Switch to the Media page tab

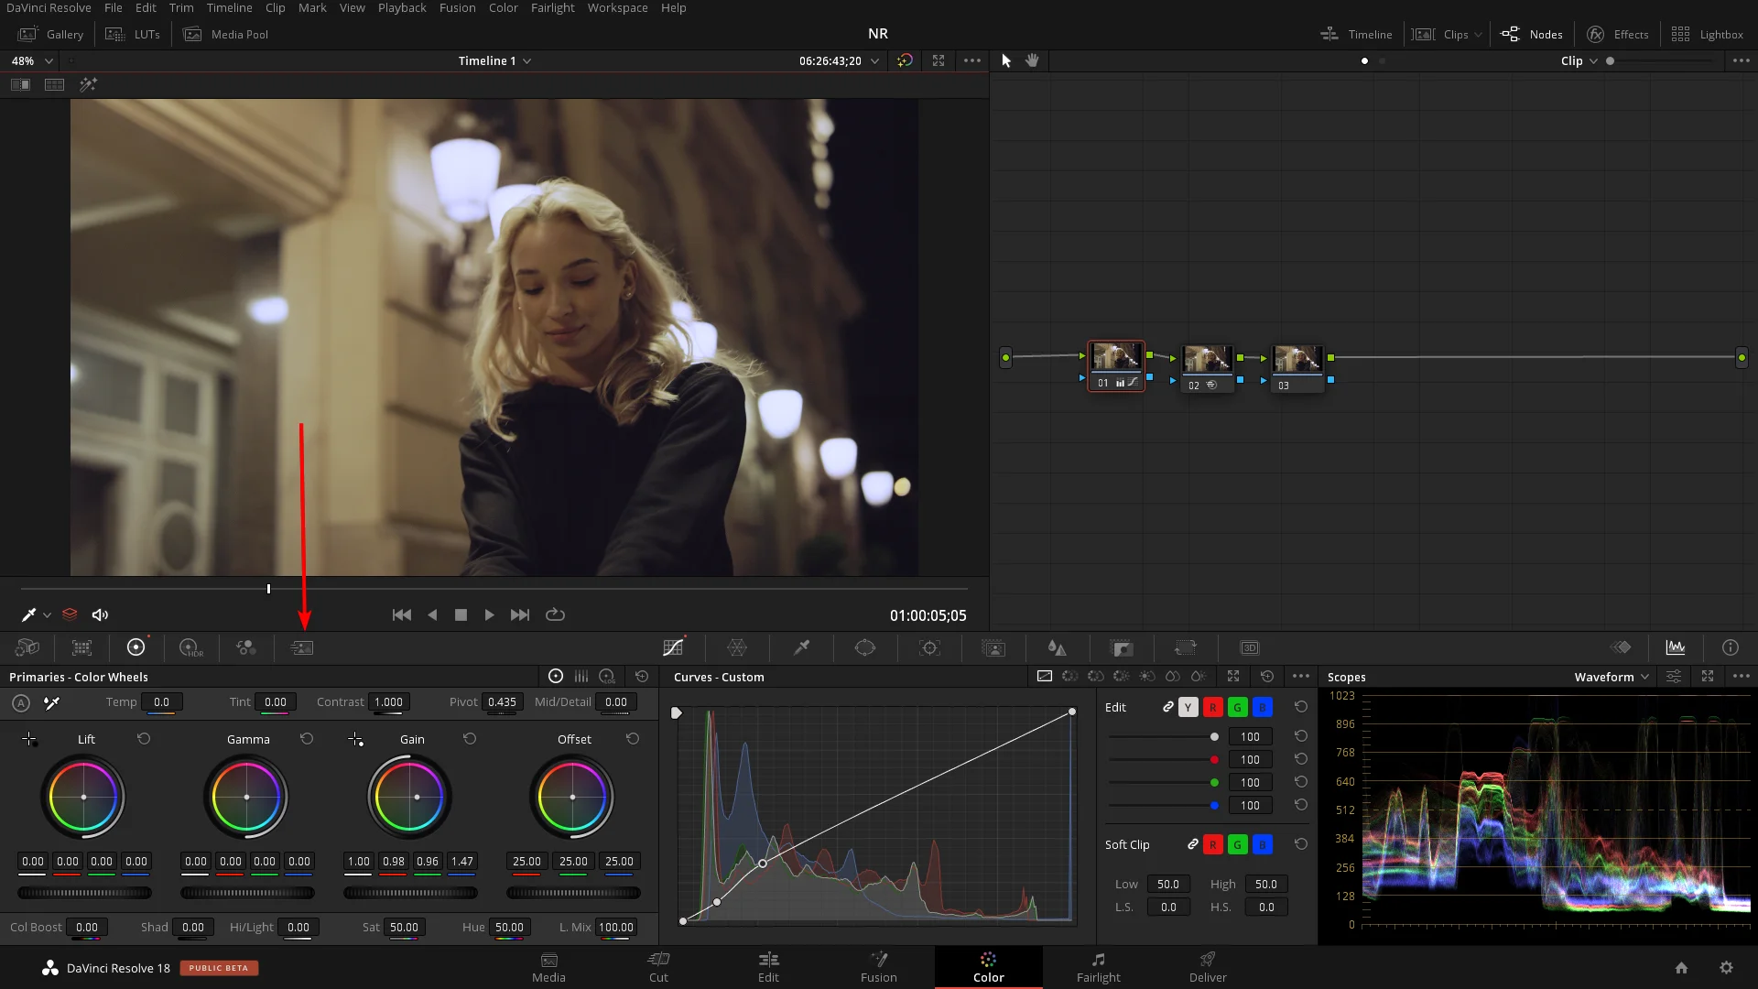click(548, 967)
